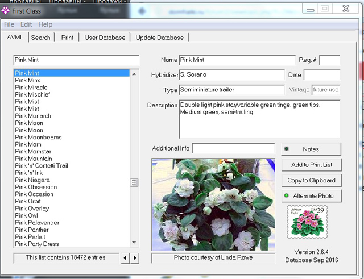364x279 pixels.
Task: Click the list scrollbar up arrow
Action: pos(134,74)
